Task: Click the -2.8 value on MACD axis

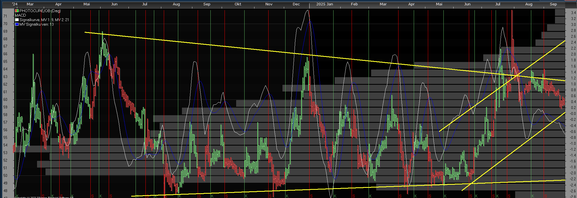Action: (572, 197)
